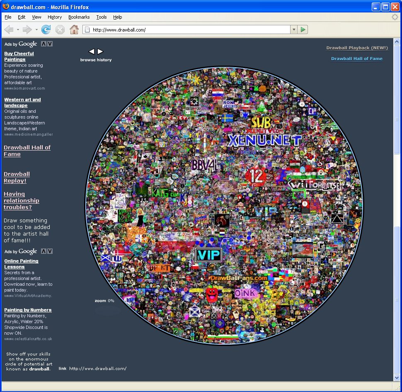Click the pink OiNK drawing on the drawball

245,293
